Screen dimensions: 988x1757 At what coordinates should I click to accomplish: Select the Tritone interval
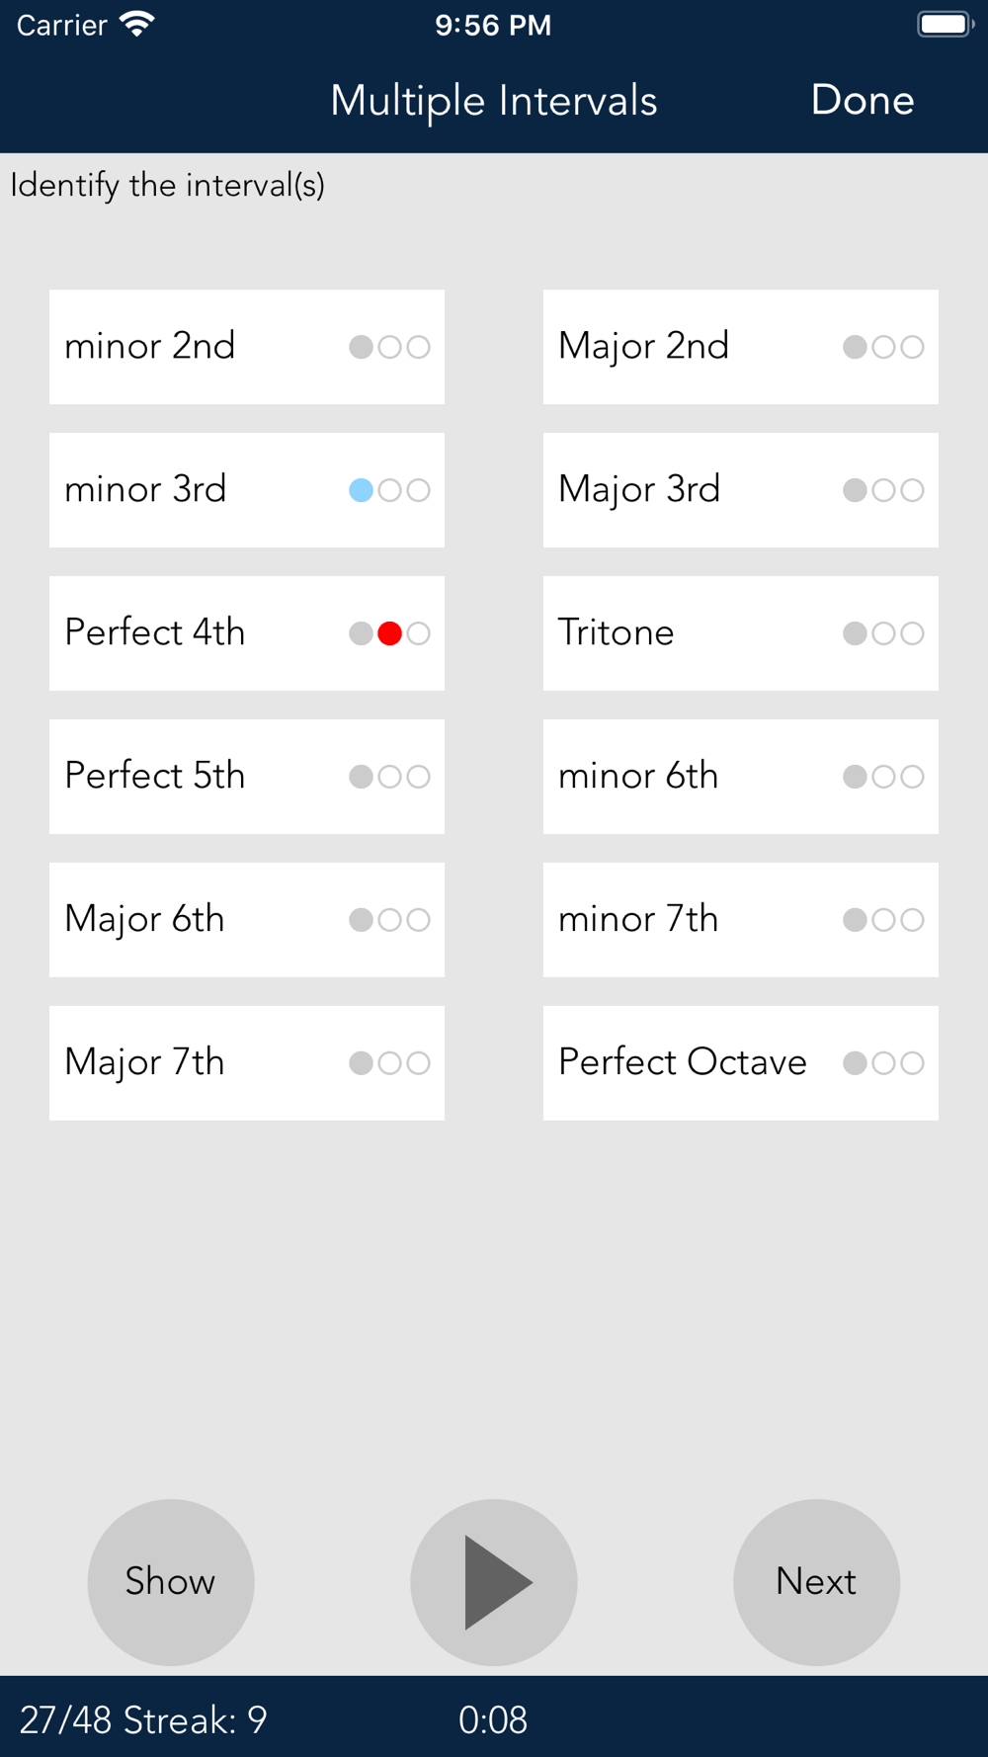[741, 633]
